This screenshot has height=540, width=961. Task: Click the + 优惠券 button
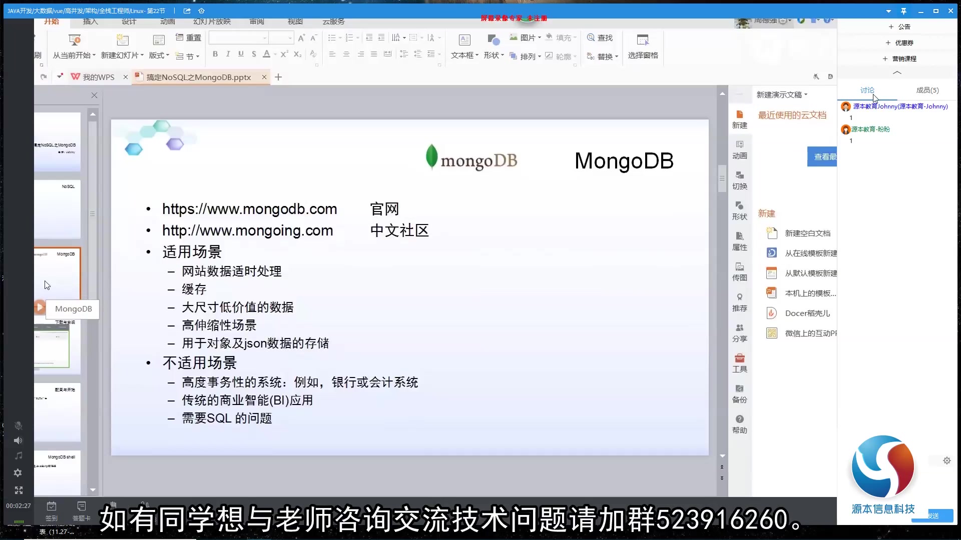pos(899,42)
